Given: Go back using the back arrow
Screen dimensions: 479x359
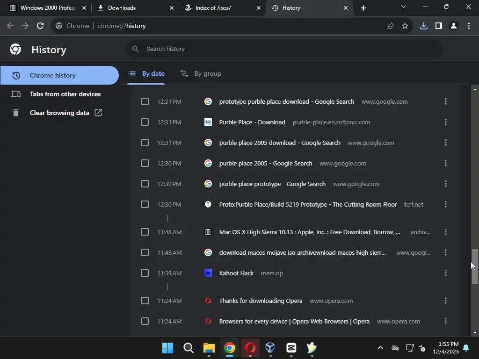Looking at the screenshot, I should point(10,26).
